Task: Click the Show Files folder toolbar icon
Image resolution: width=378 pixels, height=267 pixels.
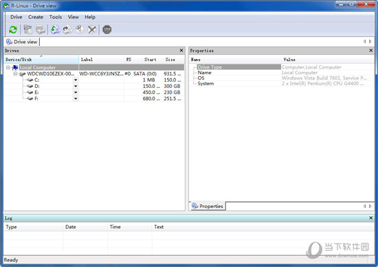Action: (x=28, y=30)
